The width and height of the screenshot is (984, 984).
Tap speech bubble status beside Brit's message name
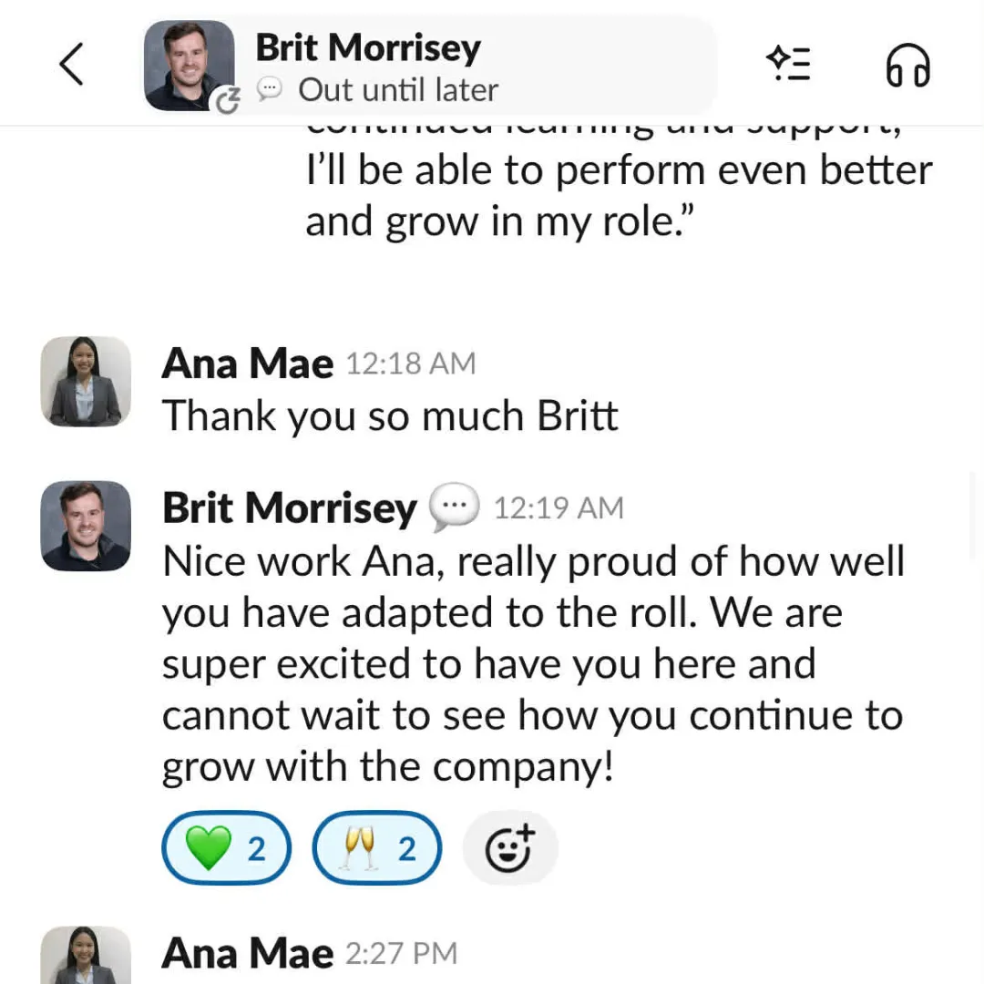(454, 507)
